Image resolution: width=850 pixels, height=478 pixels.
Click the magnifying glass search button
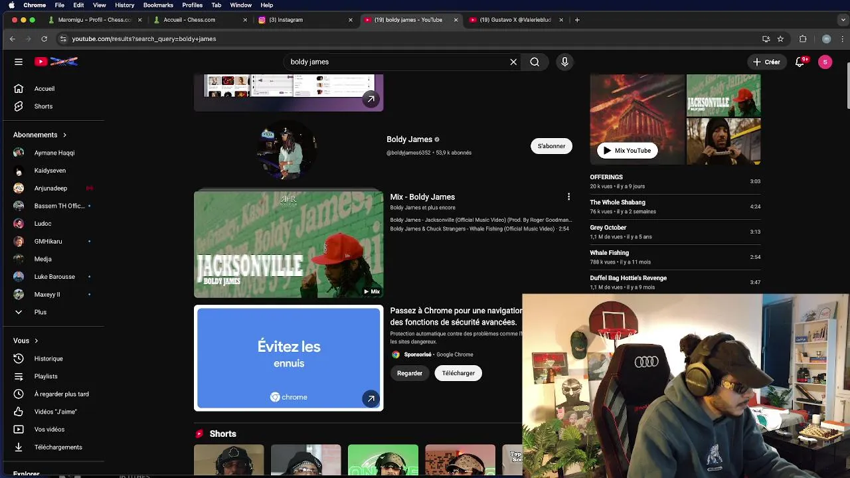[x=535, y=62]
